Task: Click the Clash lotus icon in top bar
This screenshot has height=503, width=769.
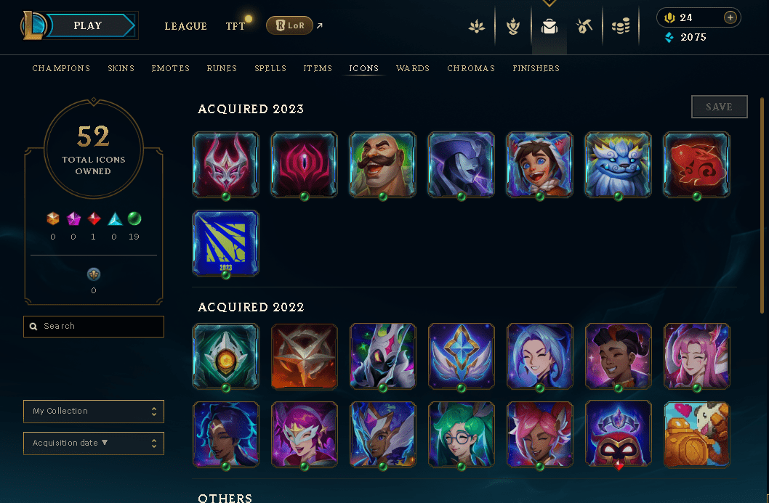Action: [x=476, y=26]
